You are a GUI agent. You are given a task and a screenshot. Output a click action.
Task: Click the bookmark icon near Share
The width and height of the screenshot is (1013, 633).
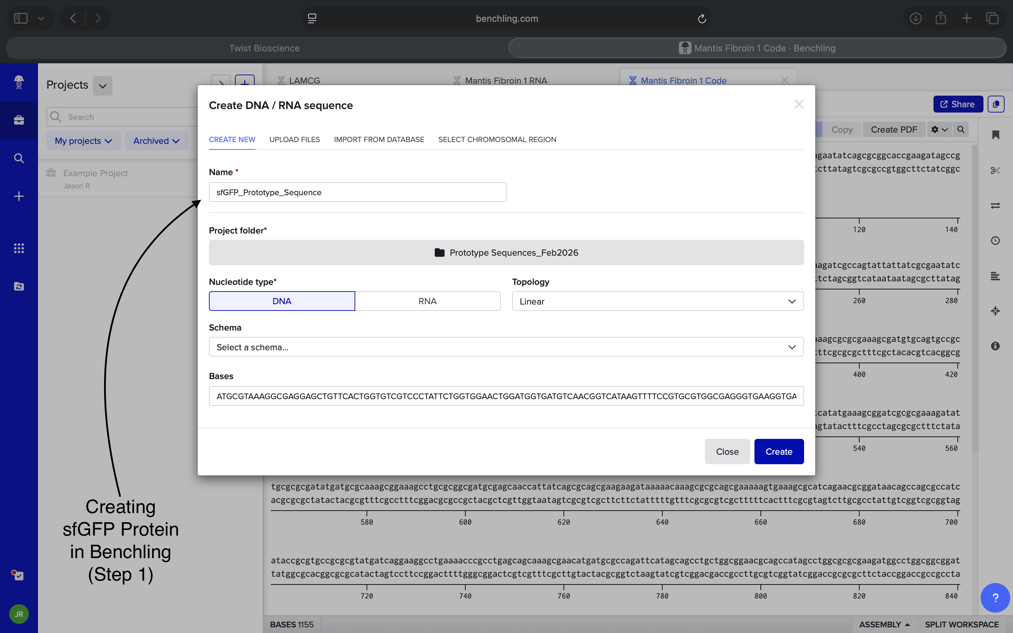[995, 135]
